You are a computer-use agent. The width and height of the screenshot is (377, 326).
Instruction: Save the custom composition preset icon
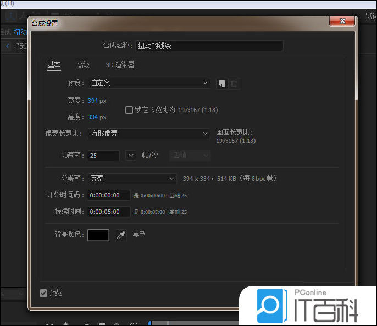(221, 84)
